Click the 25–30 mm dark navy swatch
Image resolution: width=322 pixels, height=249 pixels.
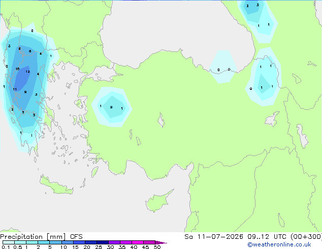click(102, 242)
